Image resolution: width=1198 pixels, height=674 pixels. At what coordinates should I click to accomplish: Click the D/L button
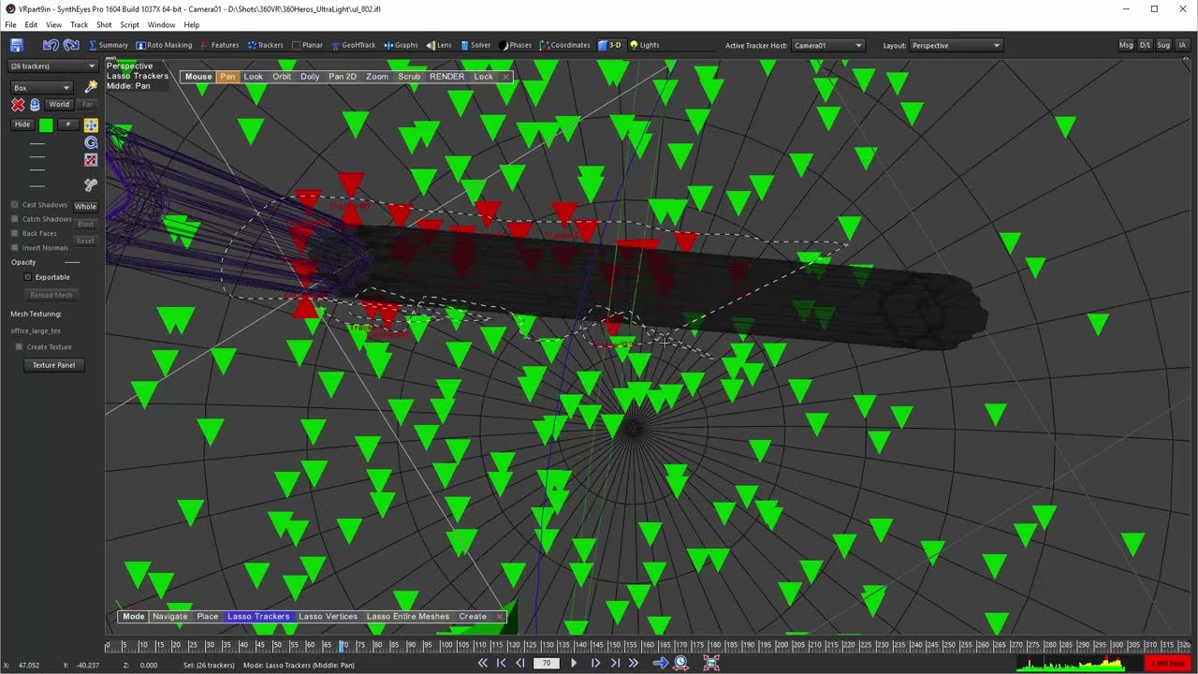pyautogui.click(x=1145, y=45)
